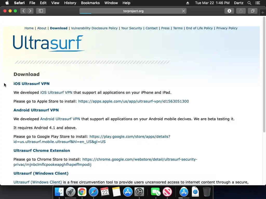Image resolution: width=266 pixels, height=199 pixels.
Task: Show the Safari sidebar
Action: click(41, 11)
